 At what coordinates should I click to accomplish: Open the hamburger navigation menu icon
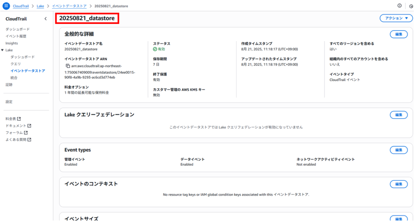[x=6, y=6]
